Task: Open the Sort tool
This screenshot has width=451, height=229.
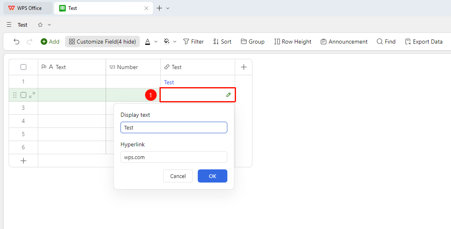Action: 222,42
